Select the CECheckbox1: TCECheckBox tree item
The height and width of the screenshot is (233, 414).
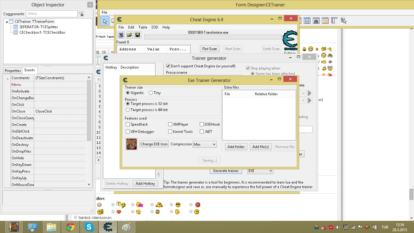pyautogui.click(x=42, y=32)
